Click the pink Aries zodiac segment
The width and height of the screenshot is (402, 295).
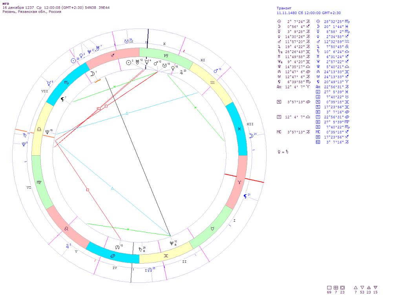[239, 183]
